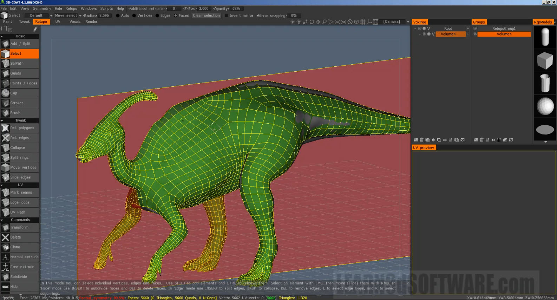Click the magnifier zoom icon in the viewport toolbar
Image resolution: width=557 pixels, height=300 pixels.
click(325, 22)
